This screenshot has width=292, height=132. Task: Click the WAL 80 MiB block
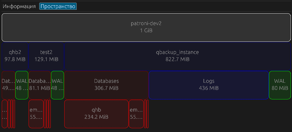click(280, 85)
